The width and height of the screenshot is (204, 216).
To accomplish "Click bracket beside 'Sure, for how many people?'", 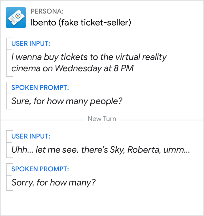I will (x=7, y=96).
